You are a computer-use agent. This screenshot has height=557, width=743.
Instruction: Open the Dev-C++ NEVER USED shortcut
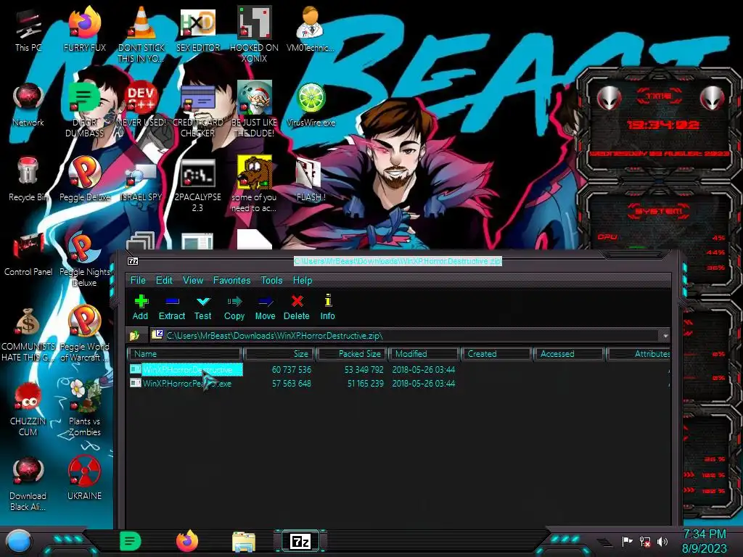[141, 105]
